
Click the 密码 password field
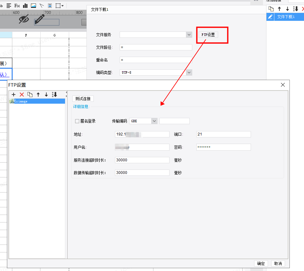click(x=224, y=147)
